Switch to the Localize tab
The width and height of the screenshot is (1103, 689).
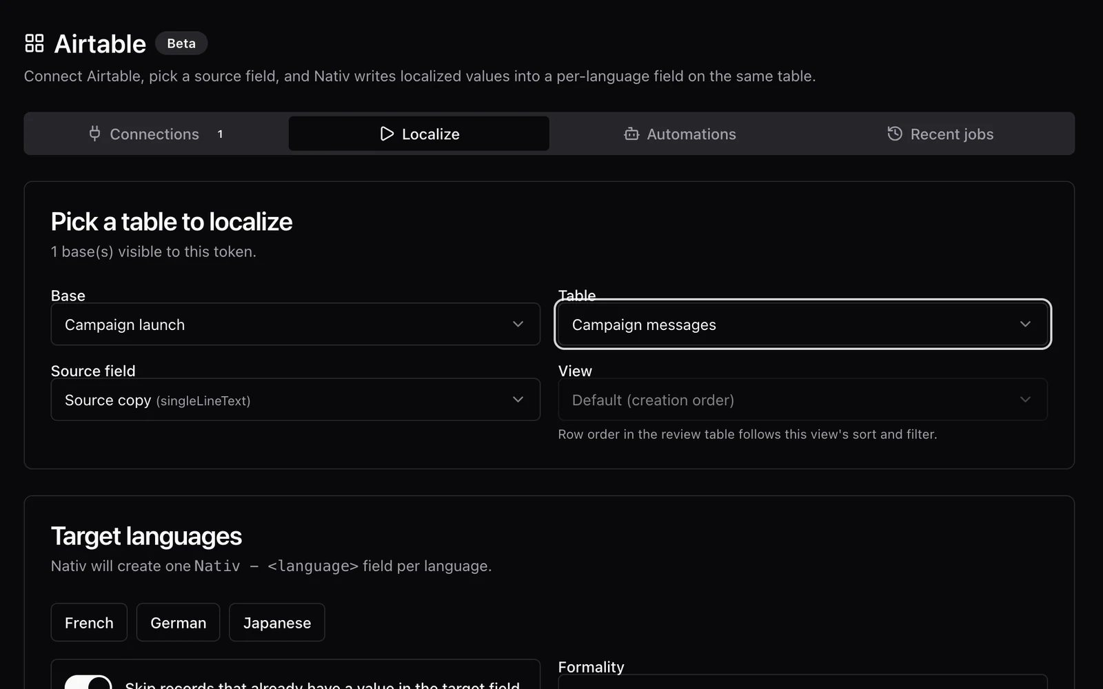pyautogui.click(x=419, y=134)
